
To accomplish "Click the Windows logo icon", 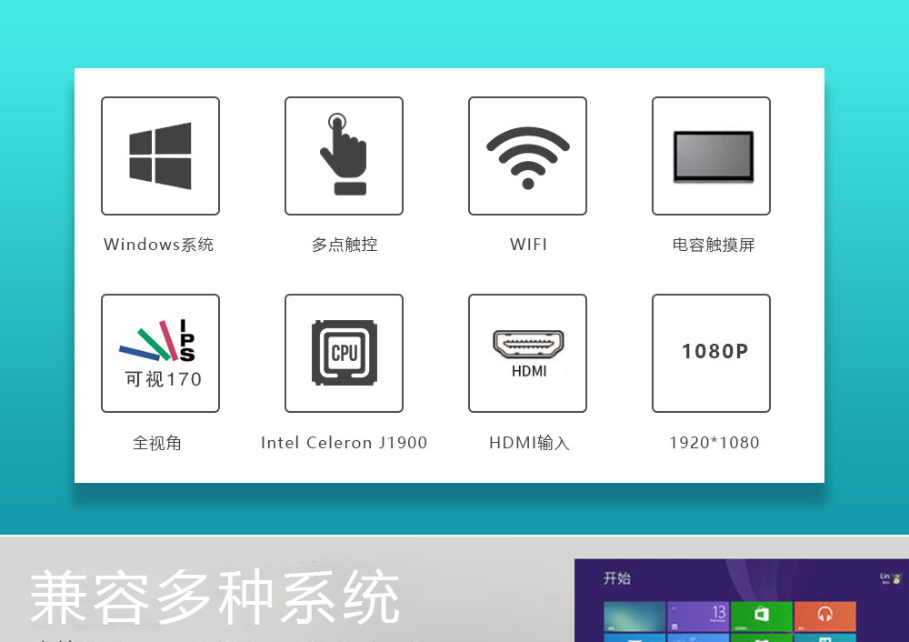I will click(160, 155).
